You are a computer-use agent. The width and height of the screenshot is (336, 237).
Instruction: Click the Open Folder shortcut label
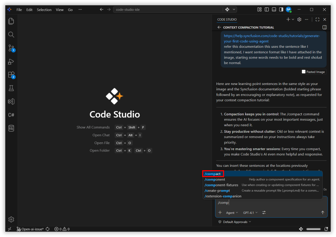(100, 150)
